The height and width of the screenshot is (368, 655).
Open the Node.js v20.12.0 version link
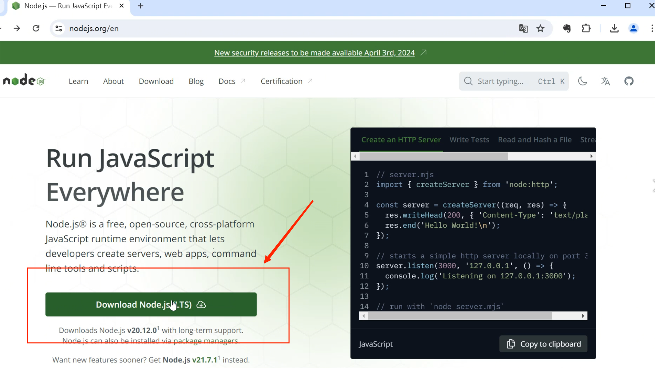pos(142,330)
